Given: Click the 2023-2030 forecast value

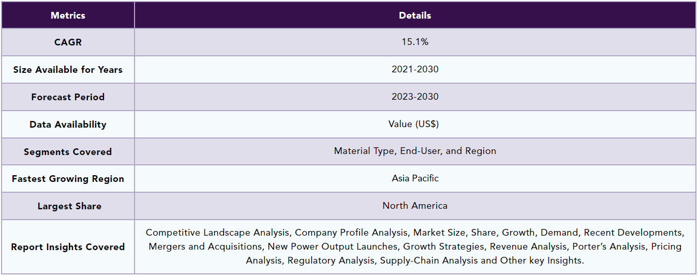Looking at the screenshot, I should [415, 97].
